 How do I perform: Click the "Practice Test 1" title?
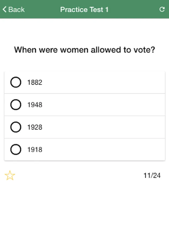(x=84, y=10)
